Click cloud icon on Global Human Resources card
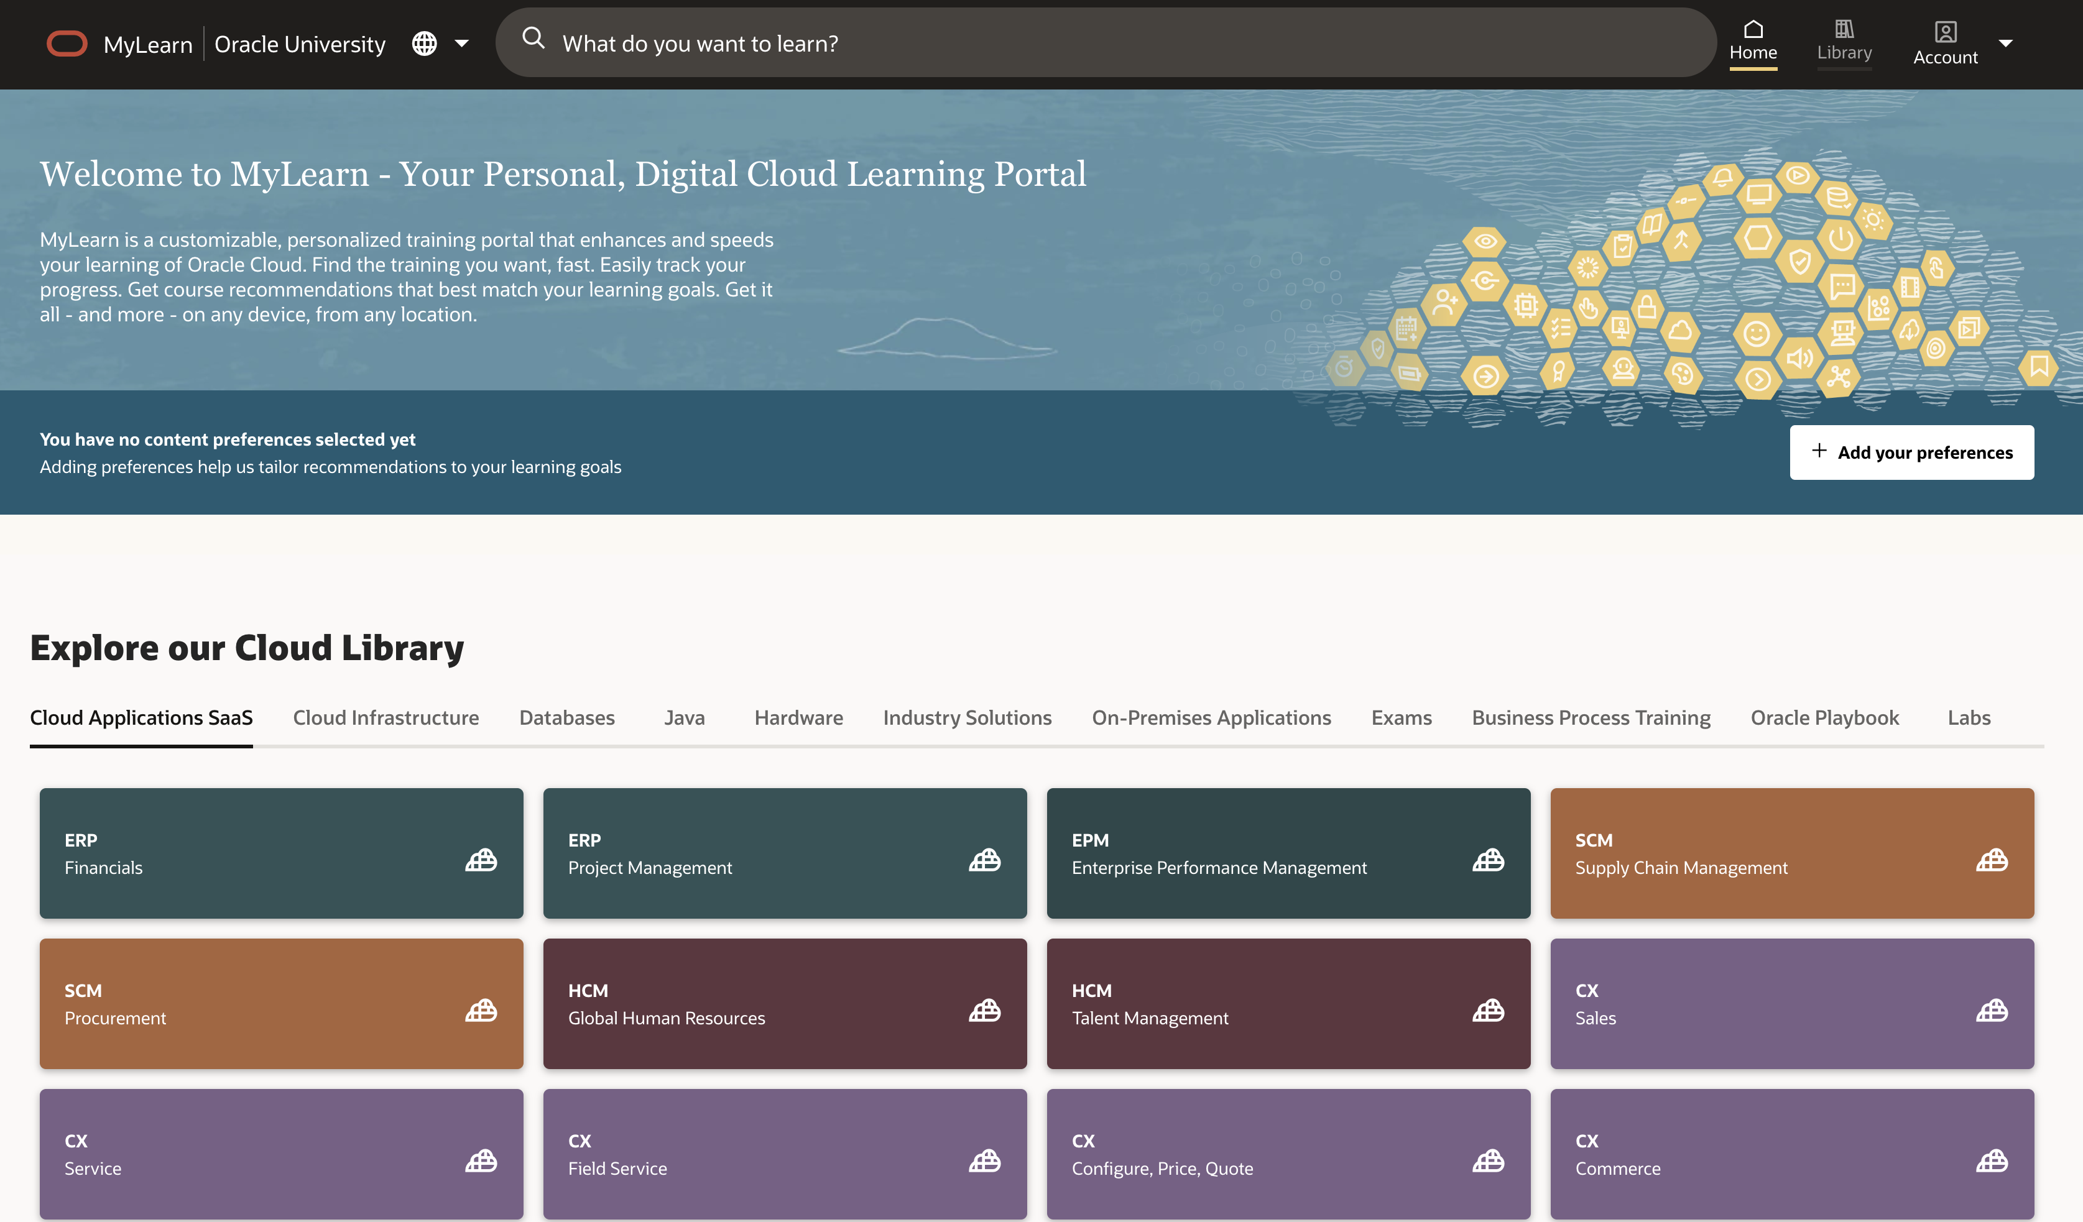2083x1222 pixels. (x=984, y=1009)
